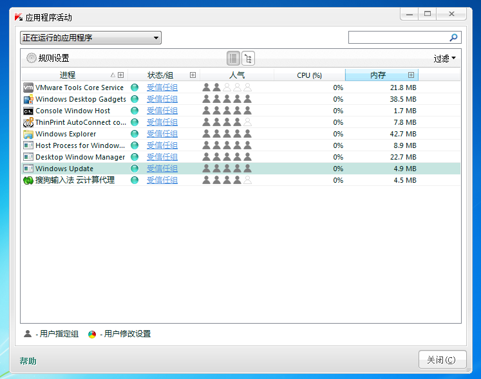
Task: Open the 正在运行的应用程序 dropdown
Action: click(91, 38)
